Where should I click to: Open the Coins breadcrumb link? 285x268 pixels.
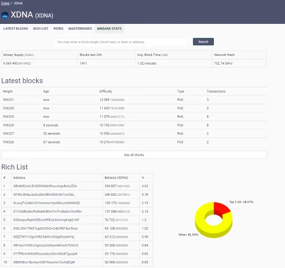pyautogui.click(x=5, y=3)
